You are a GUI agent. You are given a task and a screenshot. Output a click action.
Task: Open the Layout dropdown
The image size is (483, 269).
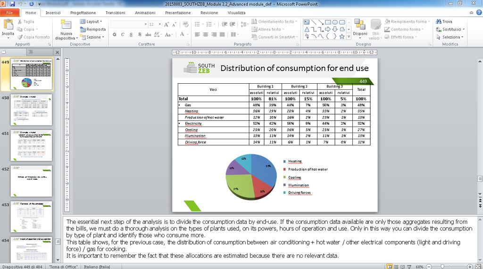click(x=91, y=22)
